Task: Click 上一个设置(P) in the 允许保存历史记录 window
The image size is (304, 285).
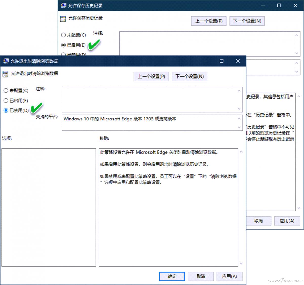Action: (x=209, y=21)
